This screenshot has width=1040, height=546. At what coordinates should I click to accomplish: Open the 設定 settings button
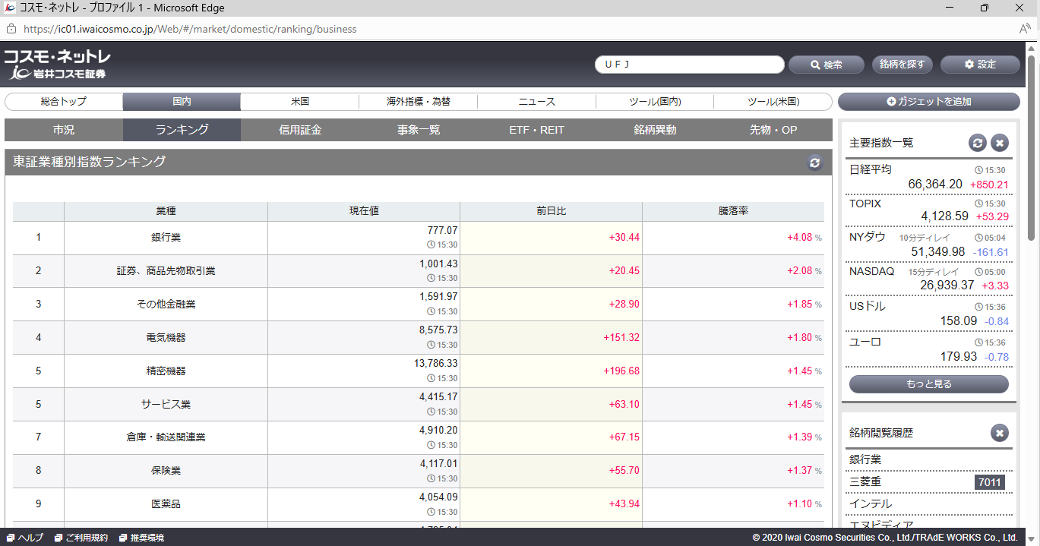point(980,65)
